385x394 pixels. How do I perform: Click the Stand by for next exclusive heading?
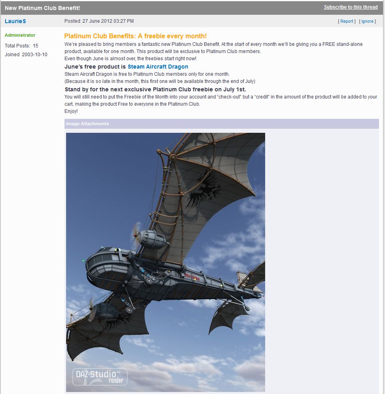click(x=155, y=89)
